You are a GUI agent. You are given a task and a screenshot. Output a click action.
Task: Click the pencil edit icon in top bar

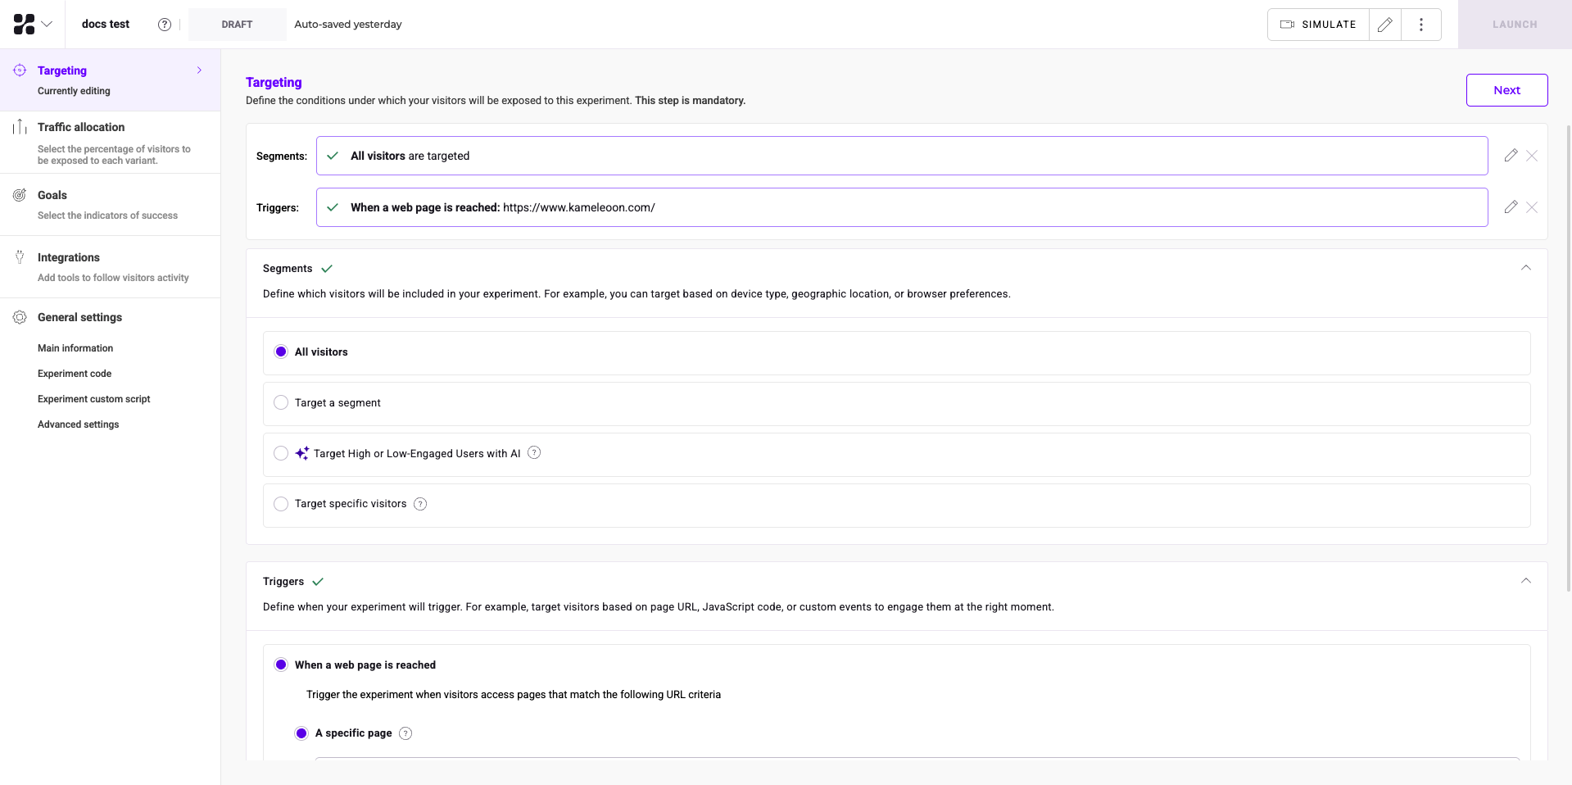(x=1384, y=25)
